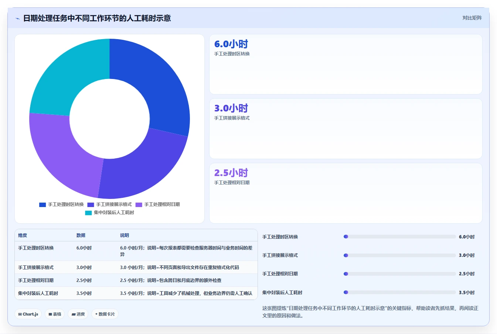
Task: Click the Chart.js tag chip
Action: [28, 314]
